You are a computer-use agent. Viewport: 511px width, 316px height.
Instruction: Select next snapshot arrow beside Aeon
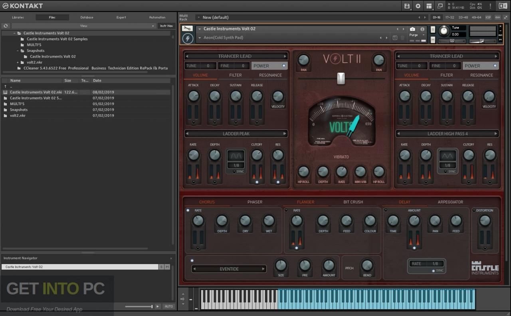386,38
